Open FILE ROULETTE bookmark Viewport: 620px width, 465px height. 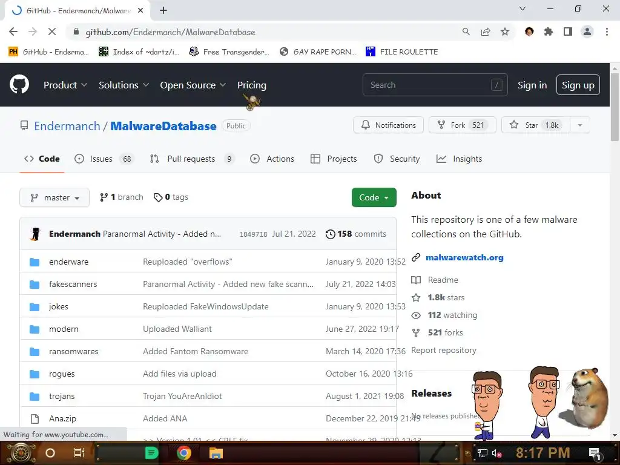tap(402, 52)
